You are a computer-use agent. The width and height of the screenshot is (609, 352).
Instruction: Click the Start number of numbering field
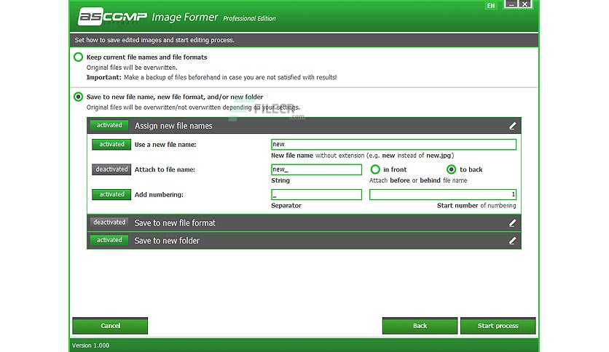[x=443, y=195]
